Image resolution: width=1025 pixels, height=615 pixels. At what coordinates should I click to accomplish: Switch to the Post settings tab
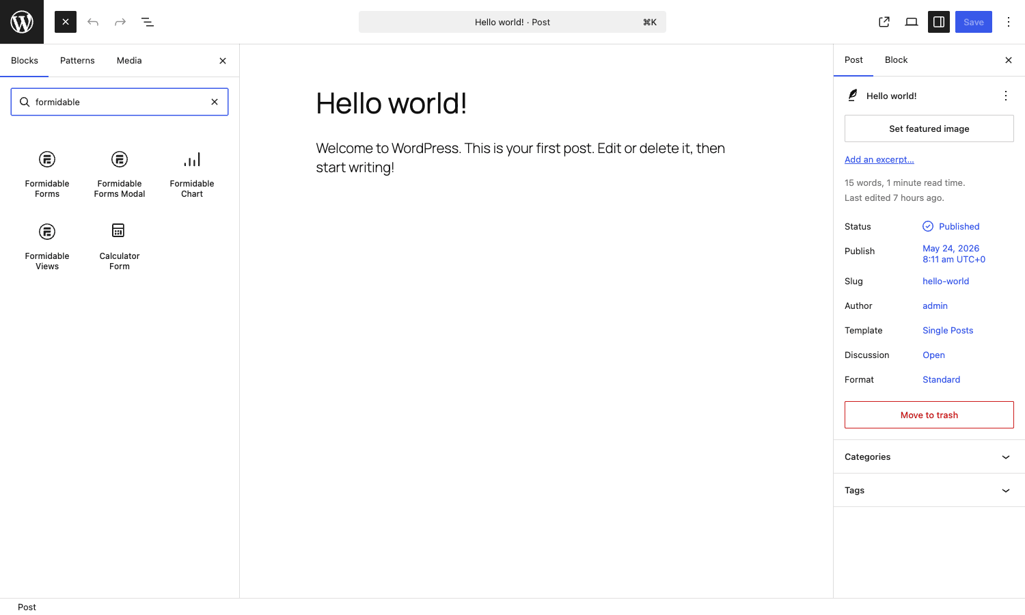point(853,60)
